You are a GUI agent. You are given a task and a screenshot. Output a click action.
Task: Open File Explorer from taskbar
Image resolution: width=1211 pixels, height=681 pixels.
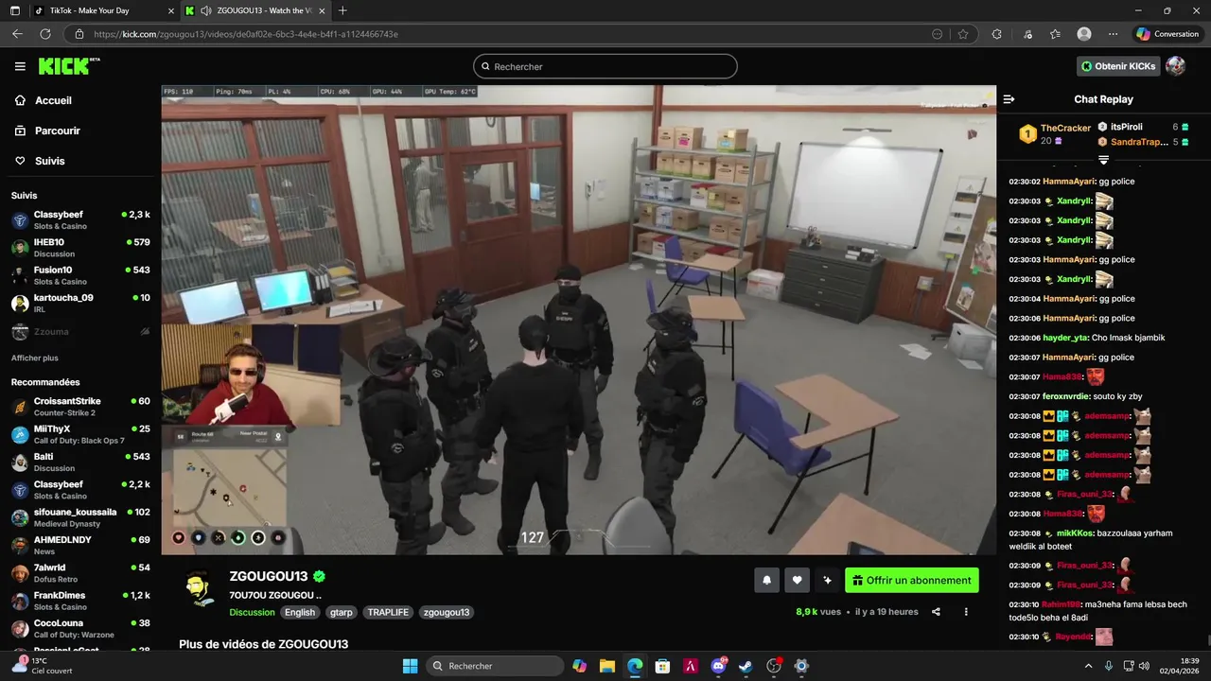tap(606, 666)
